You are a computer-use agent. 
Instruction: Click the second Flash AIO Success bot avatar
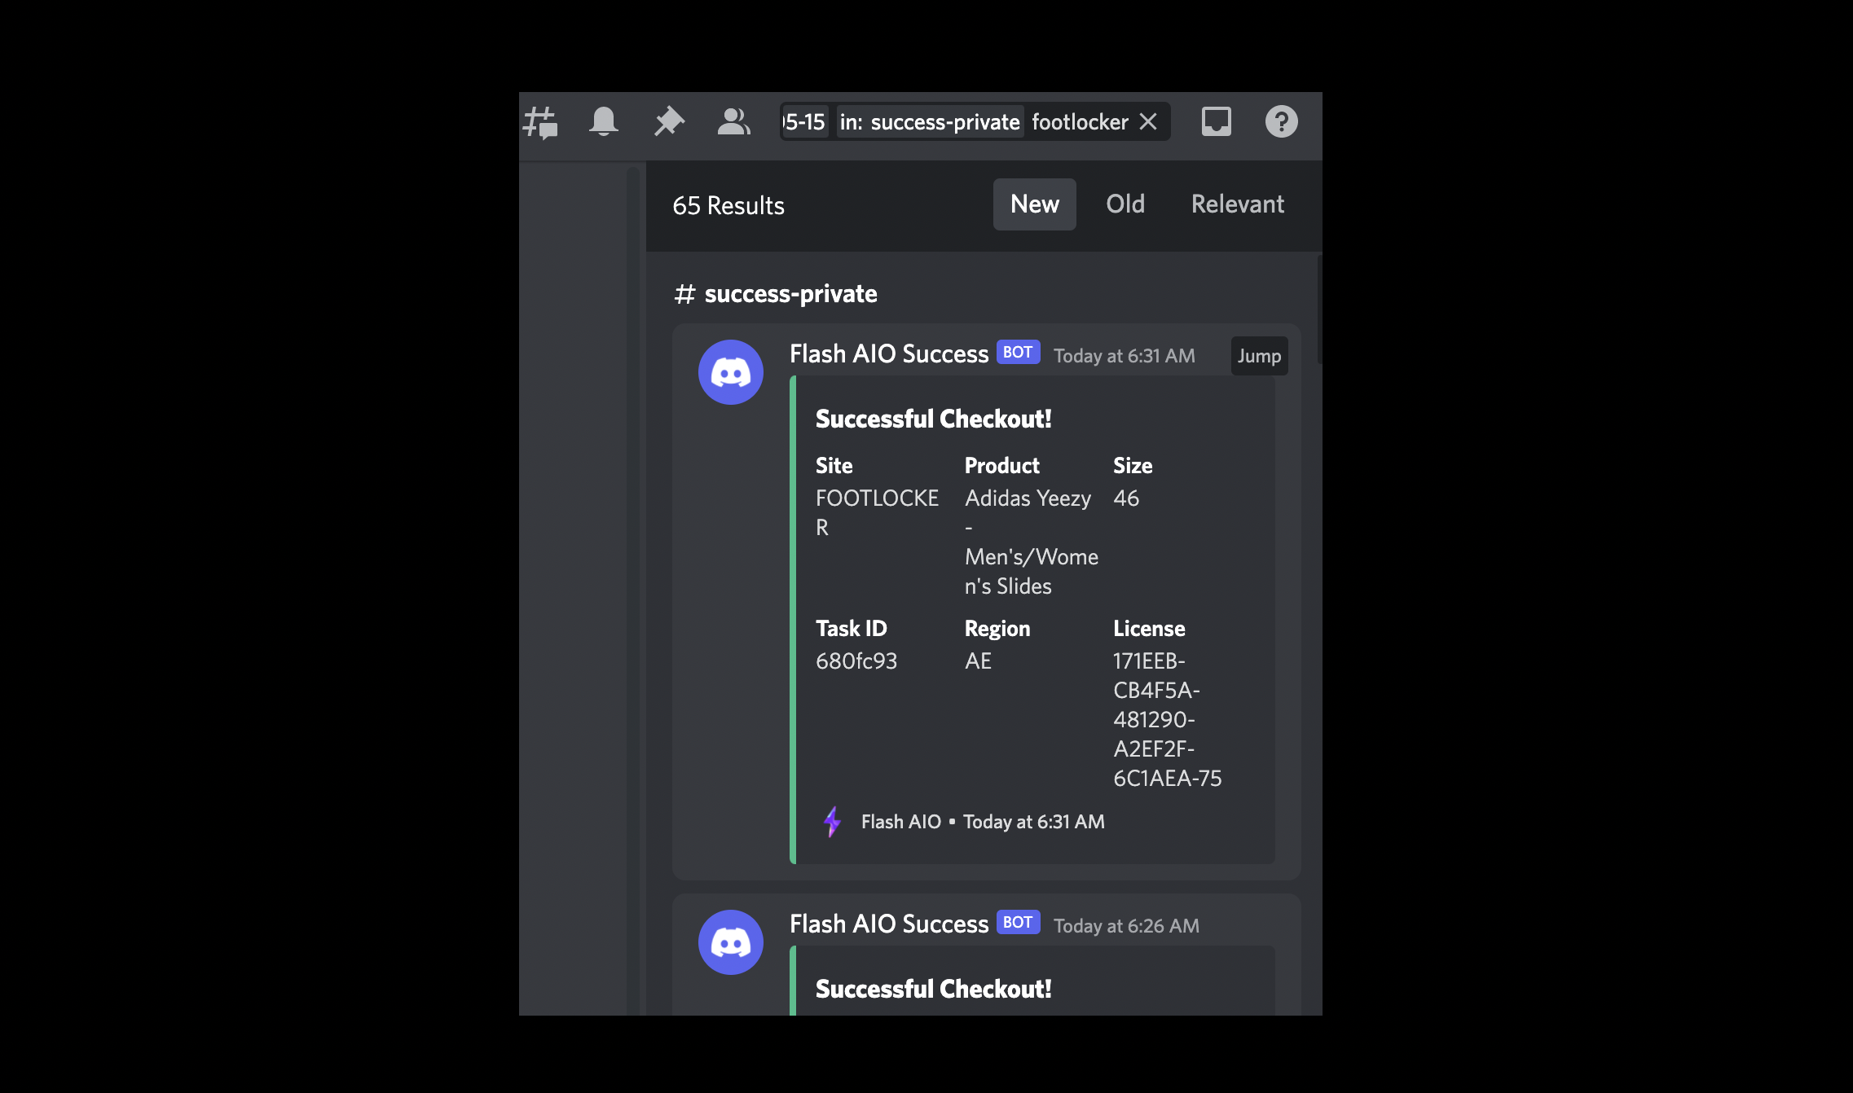tap(730, 942)
